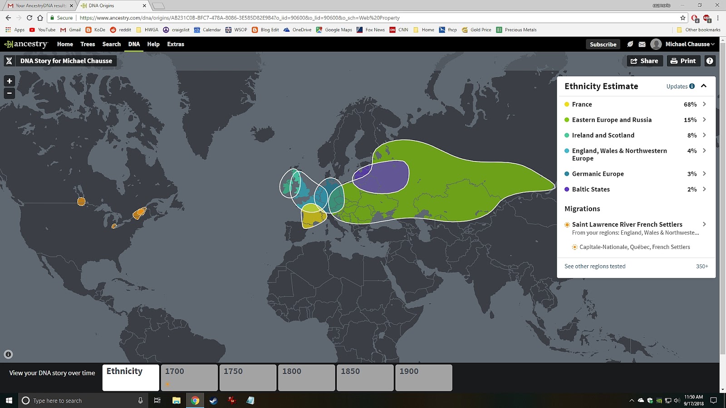The width and height of the screenshot is (726, 408).
Task: Bookmark this page with the star icon
Action: click(x=683, y=18)
